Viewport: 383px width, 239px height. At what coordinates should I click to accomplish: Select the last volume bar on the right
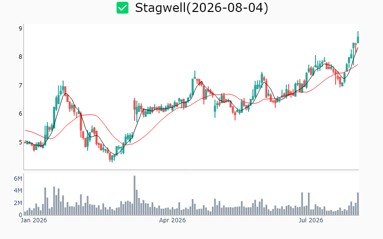point(358,204)
